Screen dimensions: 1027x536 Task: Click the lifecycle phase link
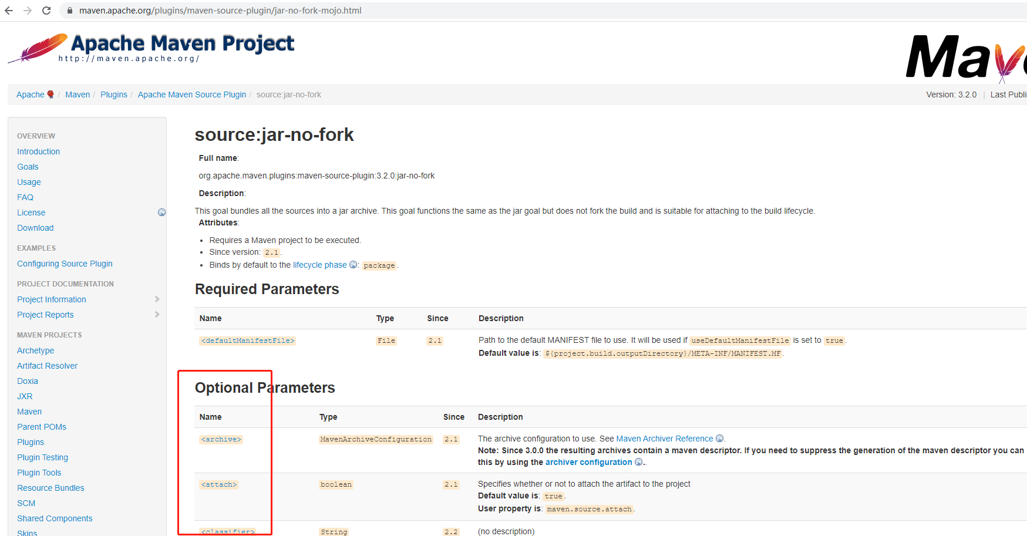click(320, 265)
